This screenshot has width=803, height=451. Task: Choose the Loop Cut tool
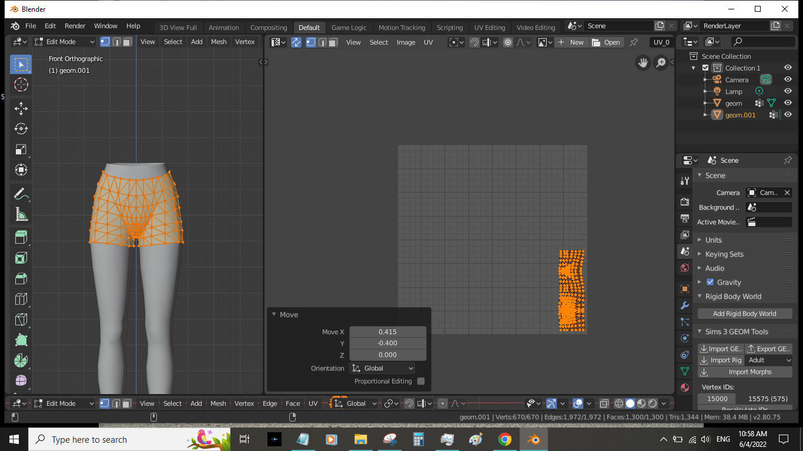(x=21, y=299)
